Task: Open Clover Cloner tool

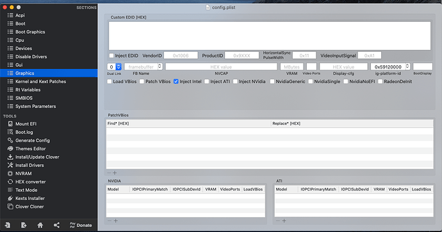Action: [x=29, y=206]
